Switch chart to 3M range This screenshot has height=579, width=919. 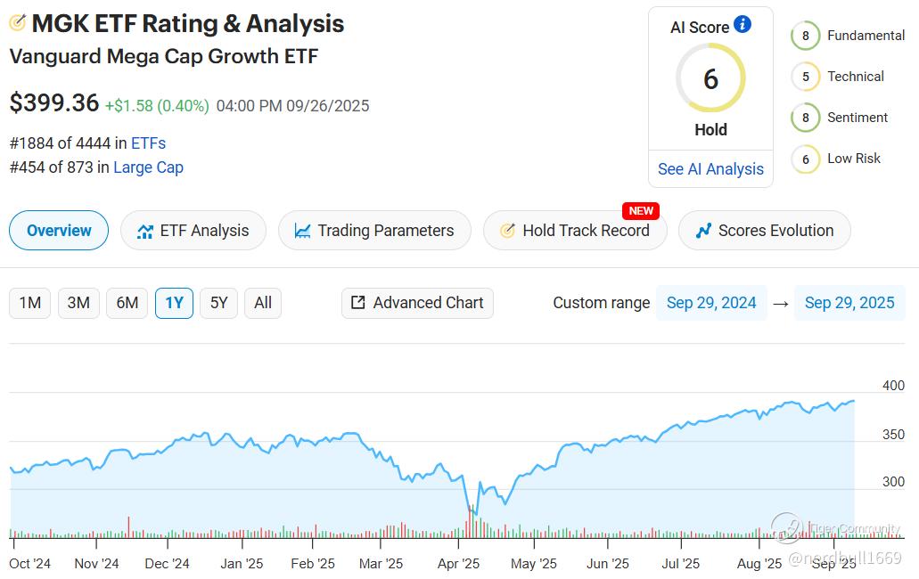[78, 303]
